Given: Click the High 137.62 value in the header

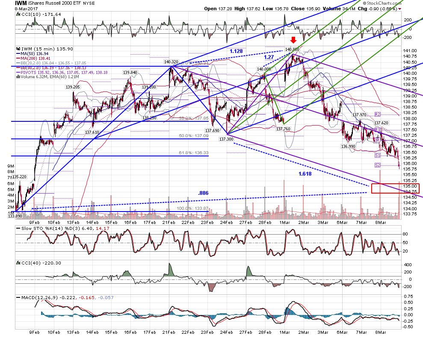Looking at the screenshot, I should click(x=247, y=9).
